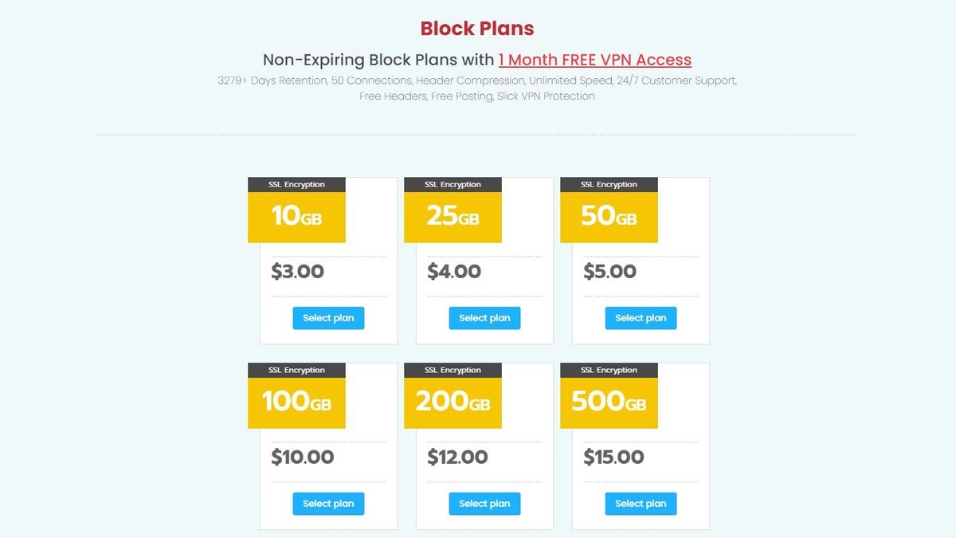Select the 10GB plan button
The width and height of the screenshot is (956, 538).
tap(328, 318)
